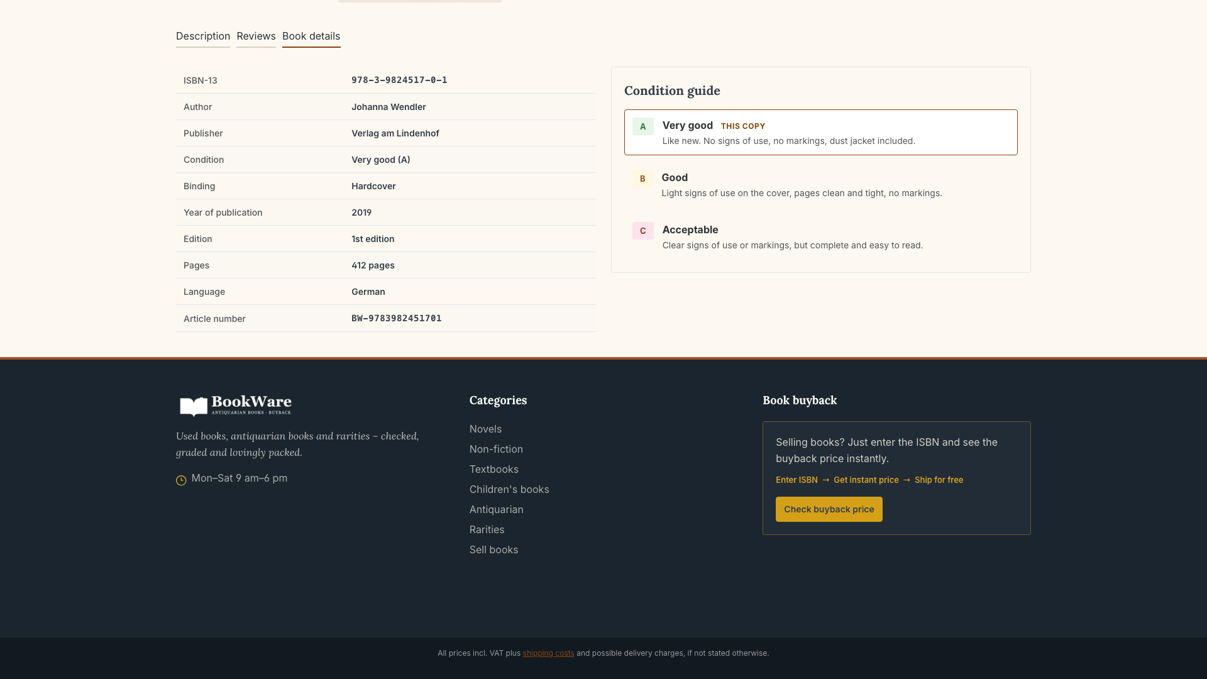Open the Novels category link
This screenshot has width=1207, height=679.
pyautogui.click(x=485, y=429)
